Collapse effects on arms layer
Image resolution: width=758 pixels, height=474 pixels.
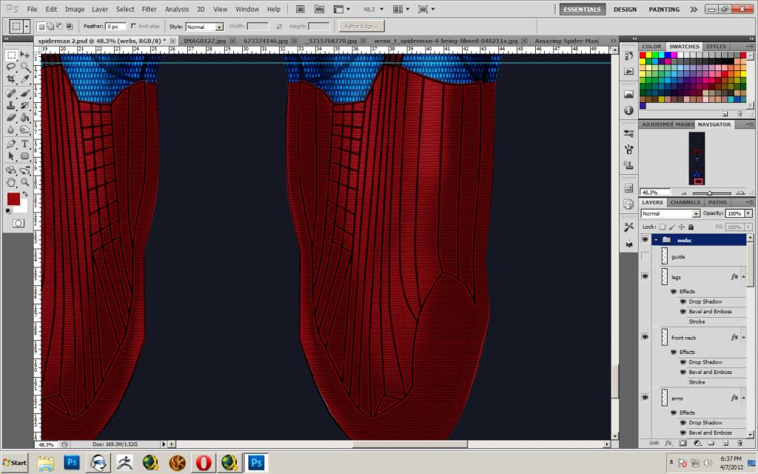pyautogui.click(x=743, y=398)
